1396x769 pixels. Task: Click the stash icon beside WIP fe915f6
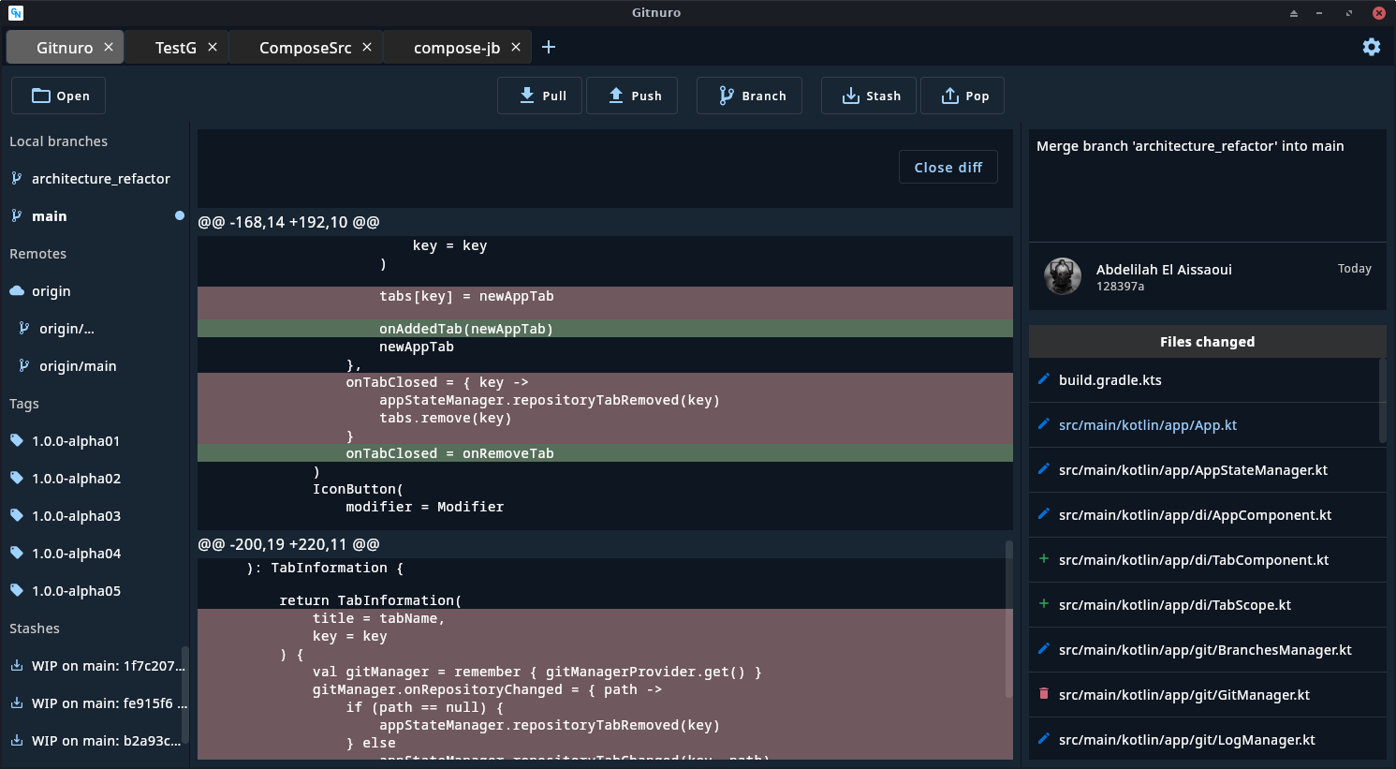point(16,702)
